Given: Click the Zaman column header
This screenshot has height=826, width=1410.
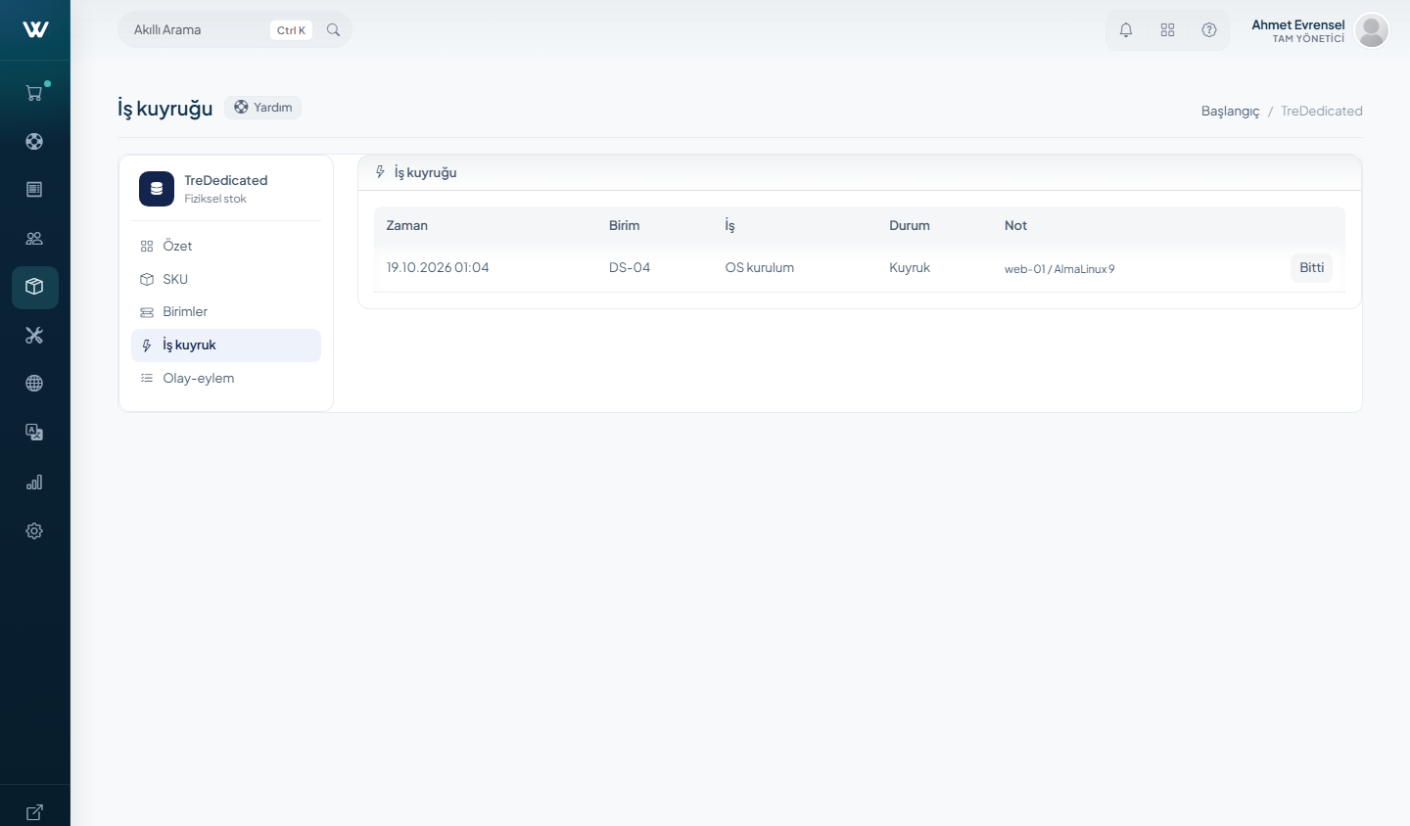Looking at the screenshot, I should 406,225.
